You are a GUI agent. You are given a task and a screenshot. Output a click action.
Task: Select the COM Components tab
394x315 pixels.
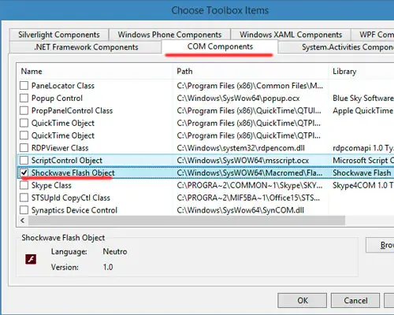point(220,46)
